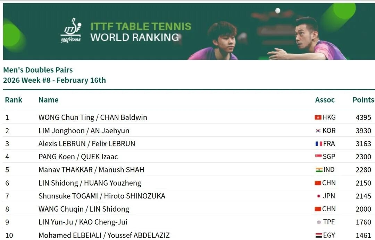Click the Hong Kong flag icon

[x=318, y=117]
